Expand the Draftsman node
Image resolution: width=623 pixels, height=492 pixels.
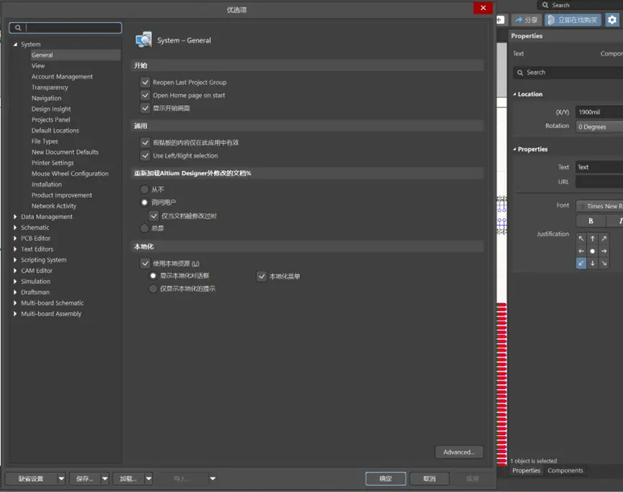[x=15, y=292]
